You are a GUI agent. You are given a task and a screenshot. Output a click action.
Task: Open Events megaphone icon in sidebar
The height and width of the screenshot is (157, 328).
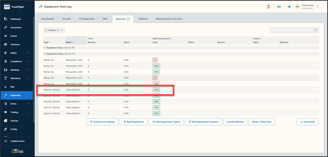tap(6, 36)
